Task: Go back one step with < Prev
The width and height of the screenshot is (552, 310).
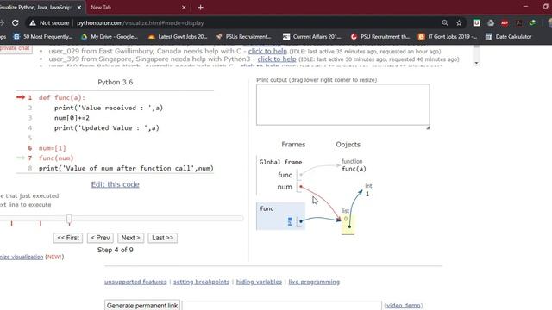Action: pos(100,238)
